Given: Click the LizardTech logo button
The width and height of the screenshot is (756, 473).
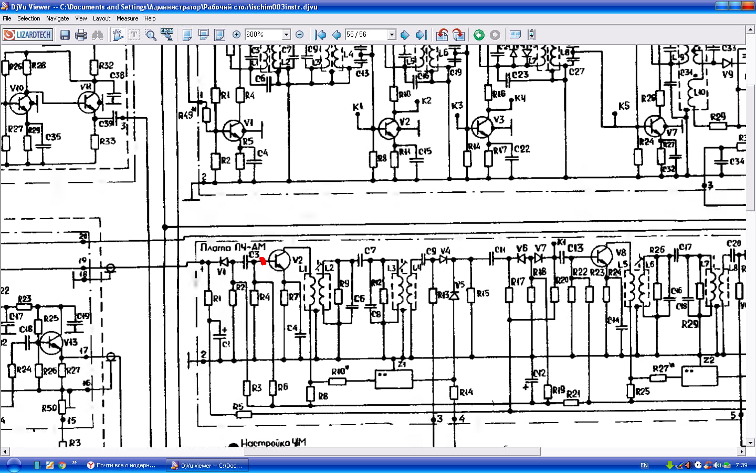Looking at the screenshot, I should pos(27,35).
